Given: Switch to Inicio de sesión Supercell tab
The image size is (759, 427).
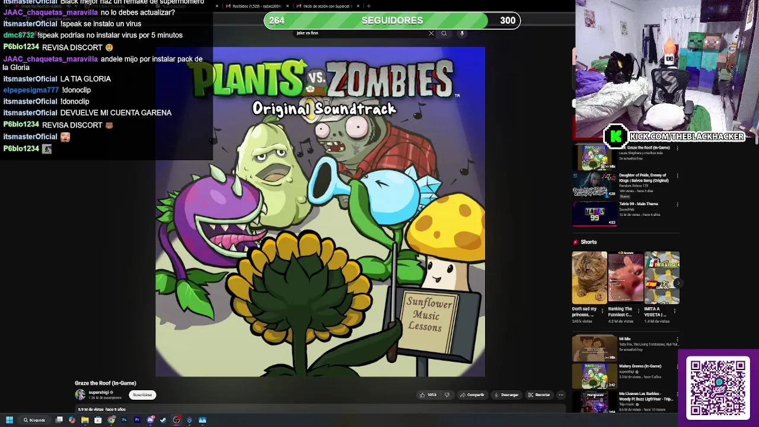Looking at the screenshot, I should pyautogui.click(x=327, y=6).
